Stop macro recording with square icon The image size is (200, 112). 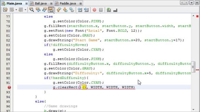click(101, 10)
